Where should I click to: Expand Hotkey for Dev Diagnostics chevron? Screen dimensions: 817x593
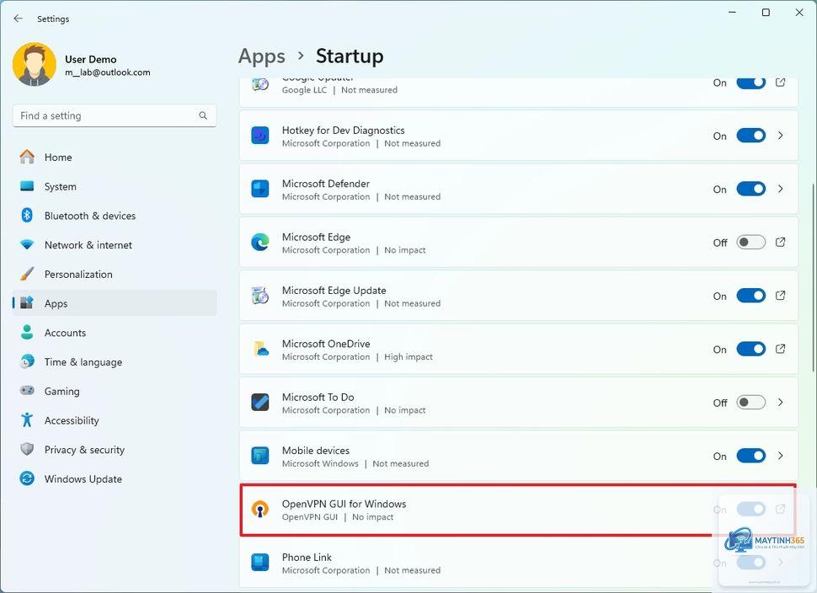click(780, 136)
